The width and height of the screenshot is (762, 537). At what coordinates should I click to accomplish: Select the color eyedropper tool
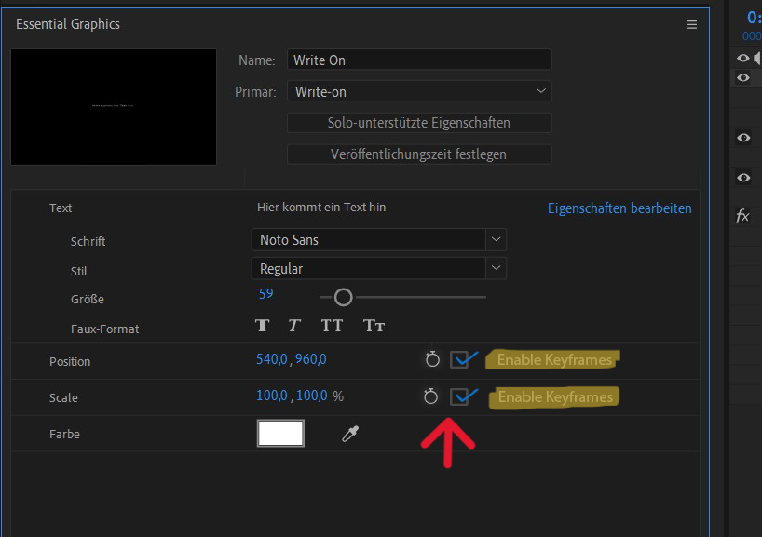349,433
